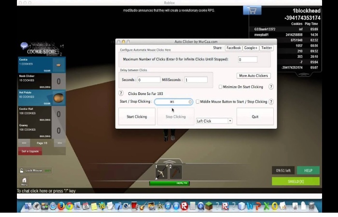338x217 pixels.
Task: Open Calculator in the dock
Action: pyautogui.click(x=193, y=206)
